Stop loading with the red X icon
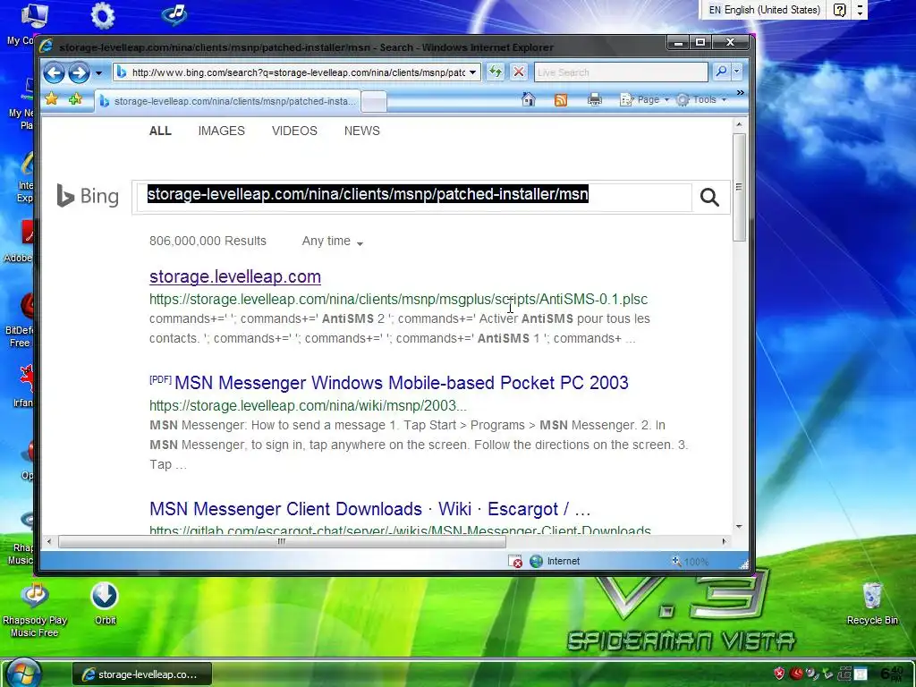916x687 pixels. pyautogui.click(x=518, y=72)
